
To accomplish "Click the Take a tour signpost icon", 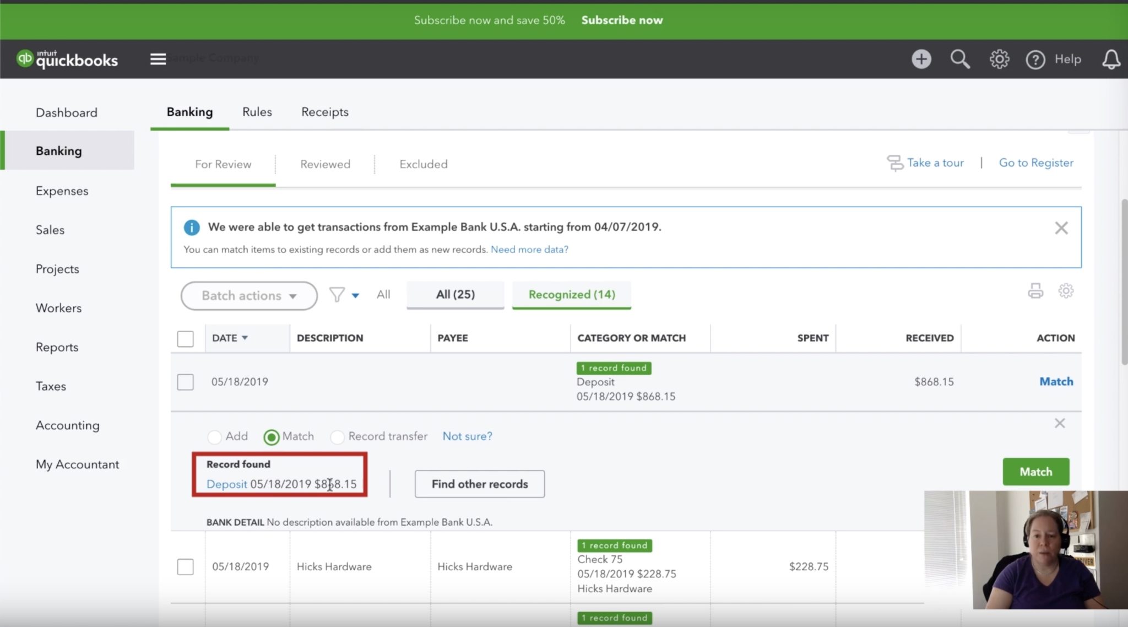I will 895,163.
